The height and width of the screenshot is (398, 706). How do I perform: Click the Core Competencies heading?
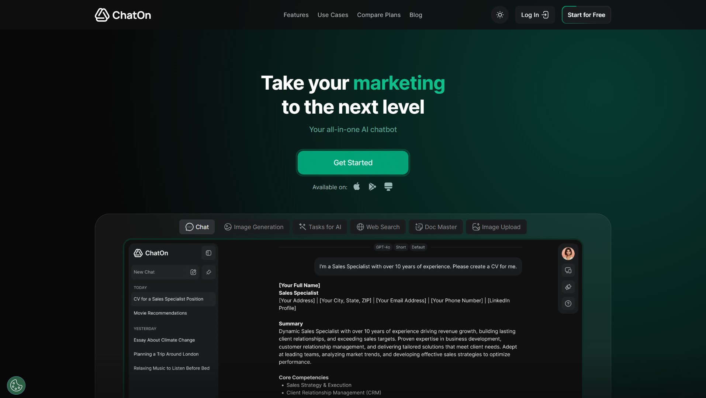304,377
